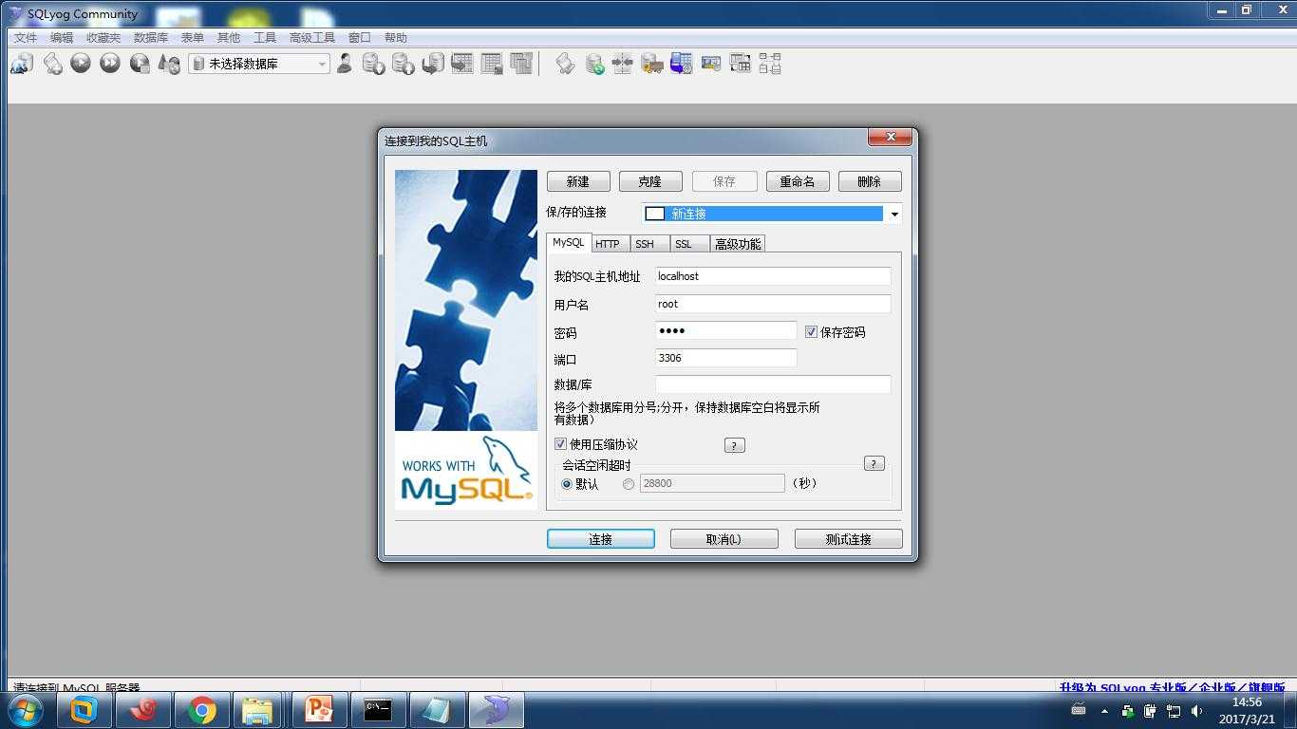Viewport: 1297px width, 729px height.
Task: Open the 文件 menu
Action: coord(26,38)
